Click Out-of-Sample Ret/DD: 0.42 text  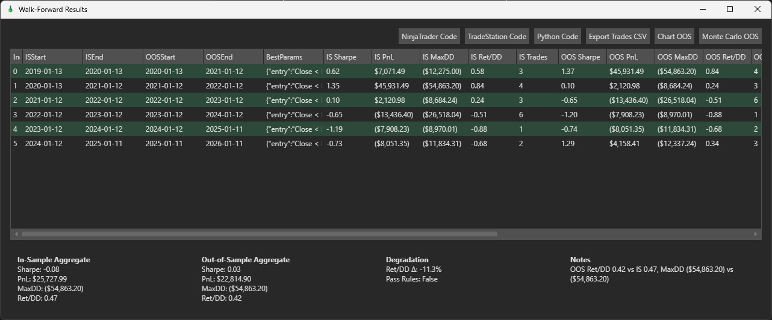(222, 298)
